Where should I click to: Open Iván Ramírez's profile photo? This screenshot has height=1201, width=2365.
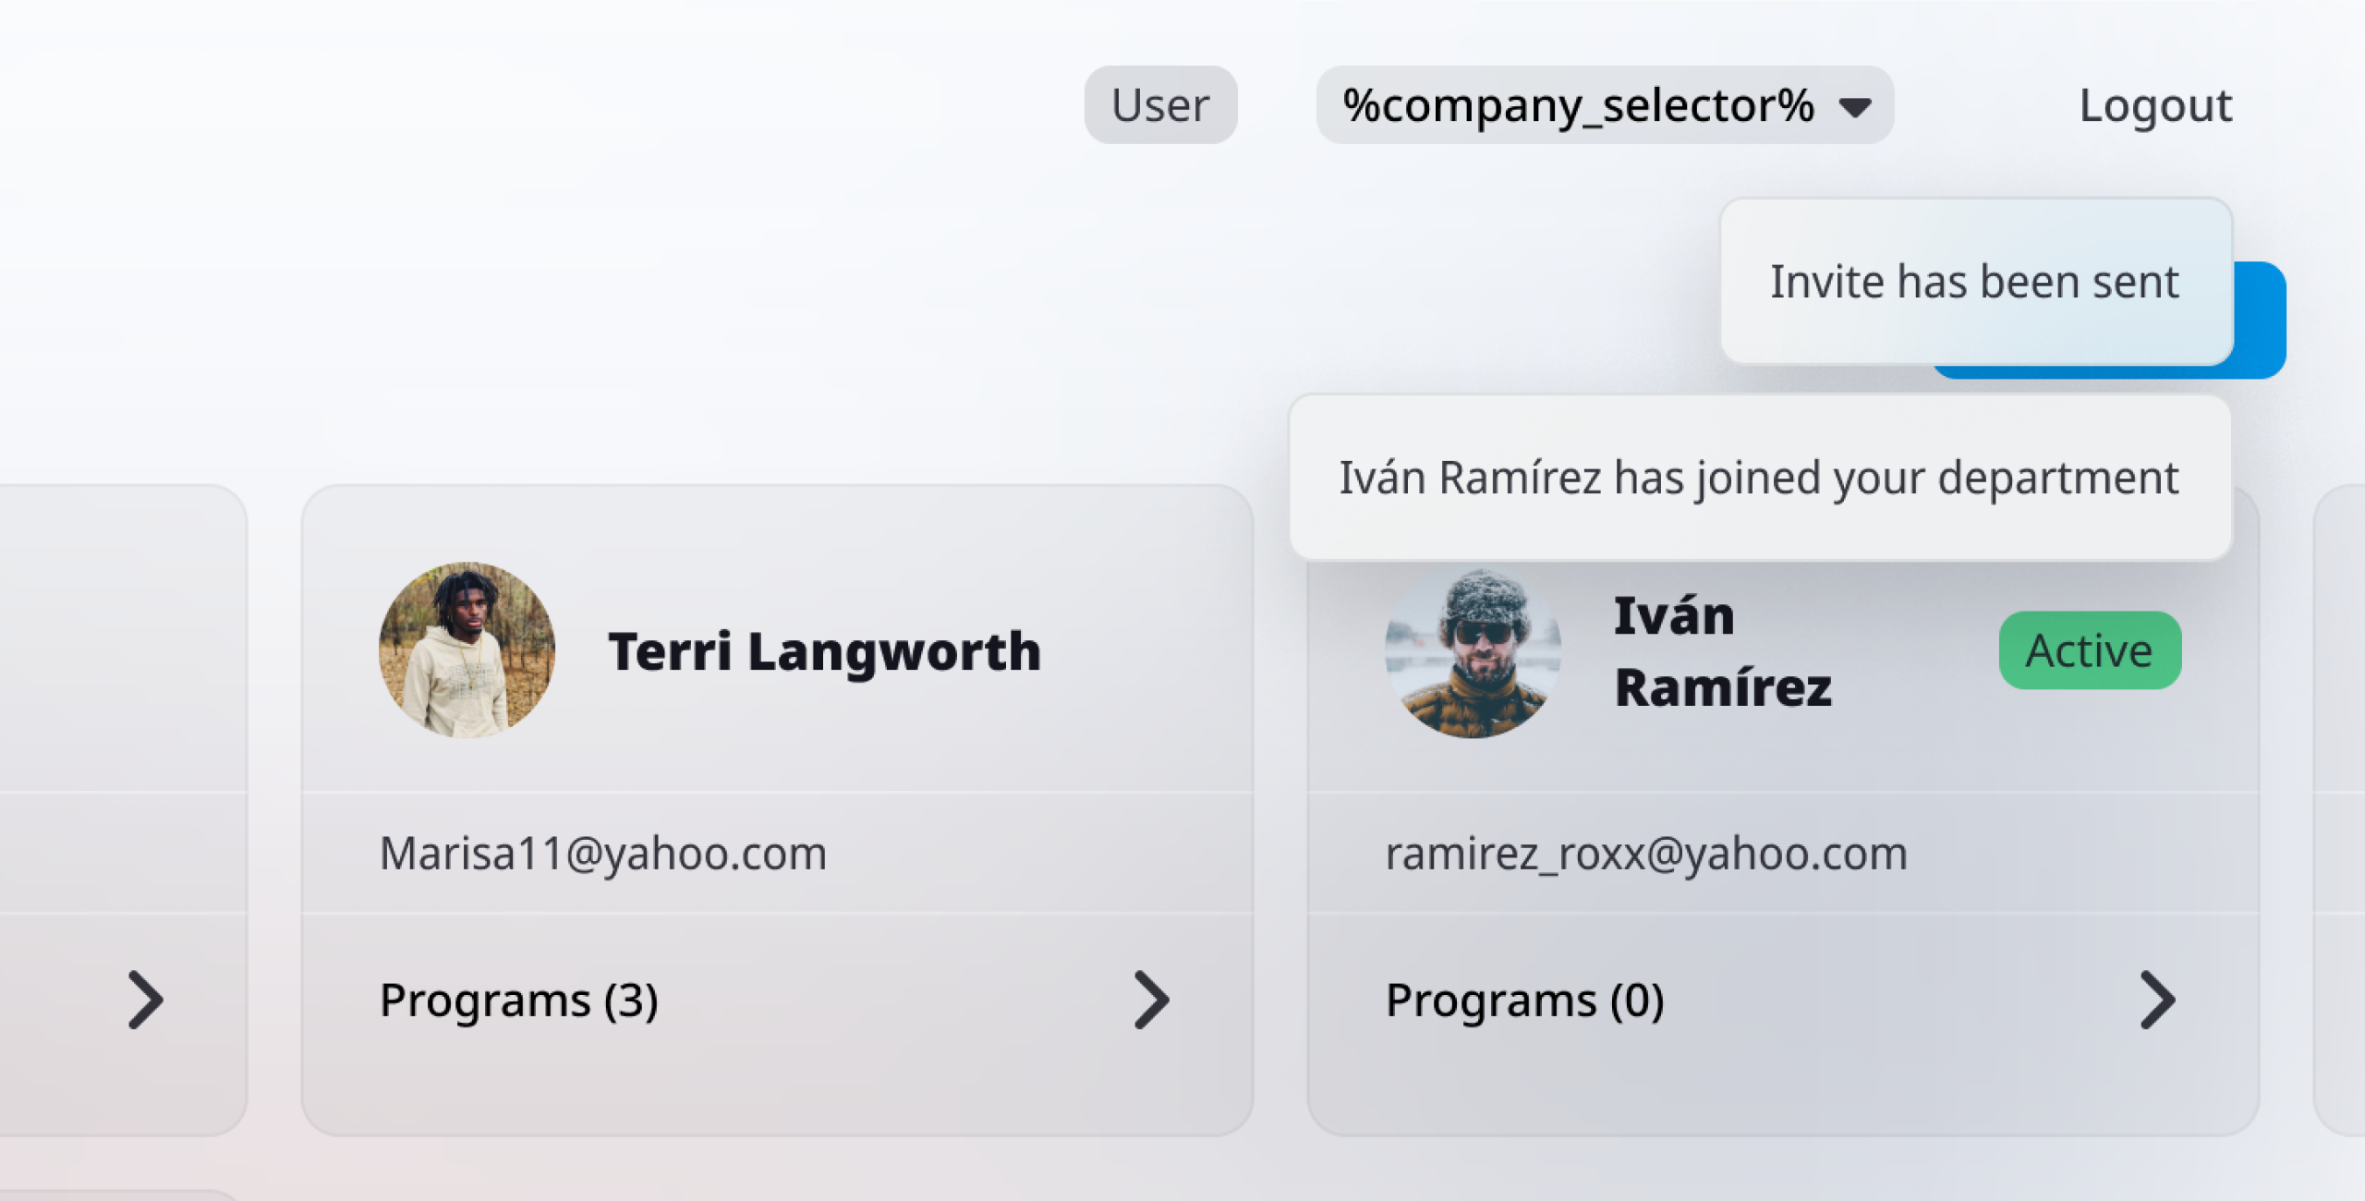tap(1473, 652)
